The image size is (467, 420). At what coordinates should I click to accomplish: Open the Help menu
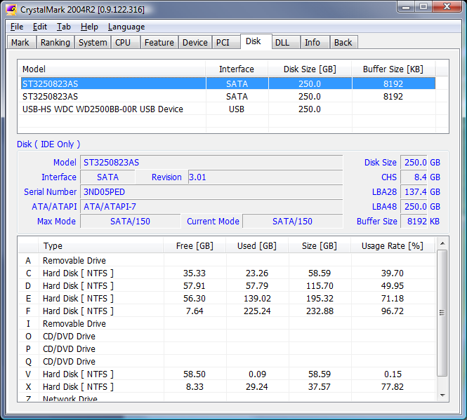(x=89, y=27)
